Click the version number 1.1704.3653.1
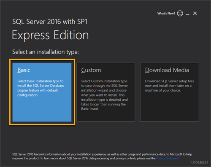This screenshot has height=167, width=211. tap(199, 162)
